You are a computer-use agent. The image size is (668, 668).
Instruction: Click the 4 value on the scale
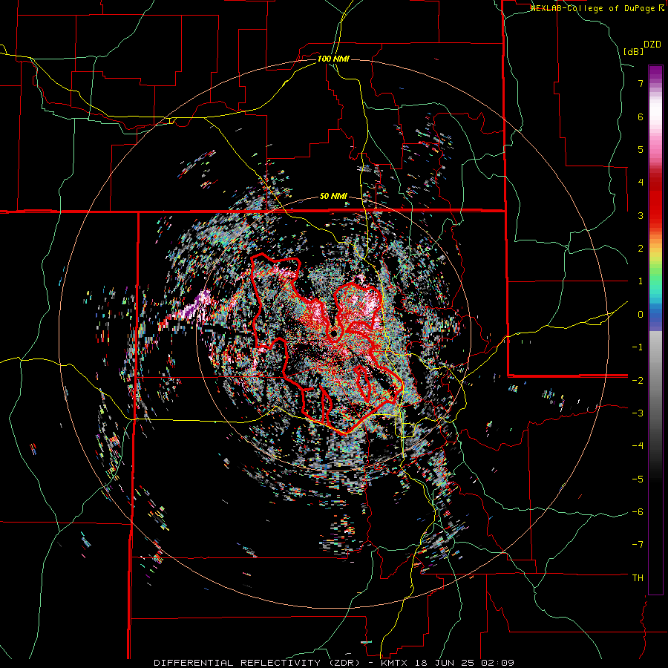tap(641, 183)
